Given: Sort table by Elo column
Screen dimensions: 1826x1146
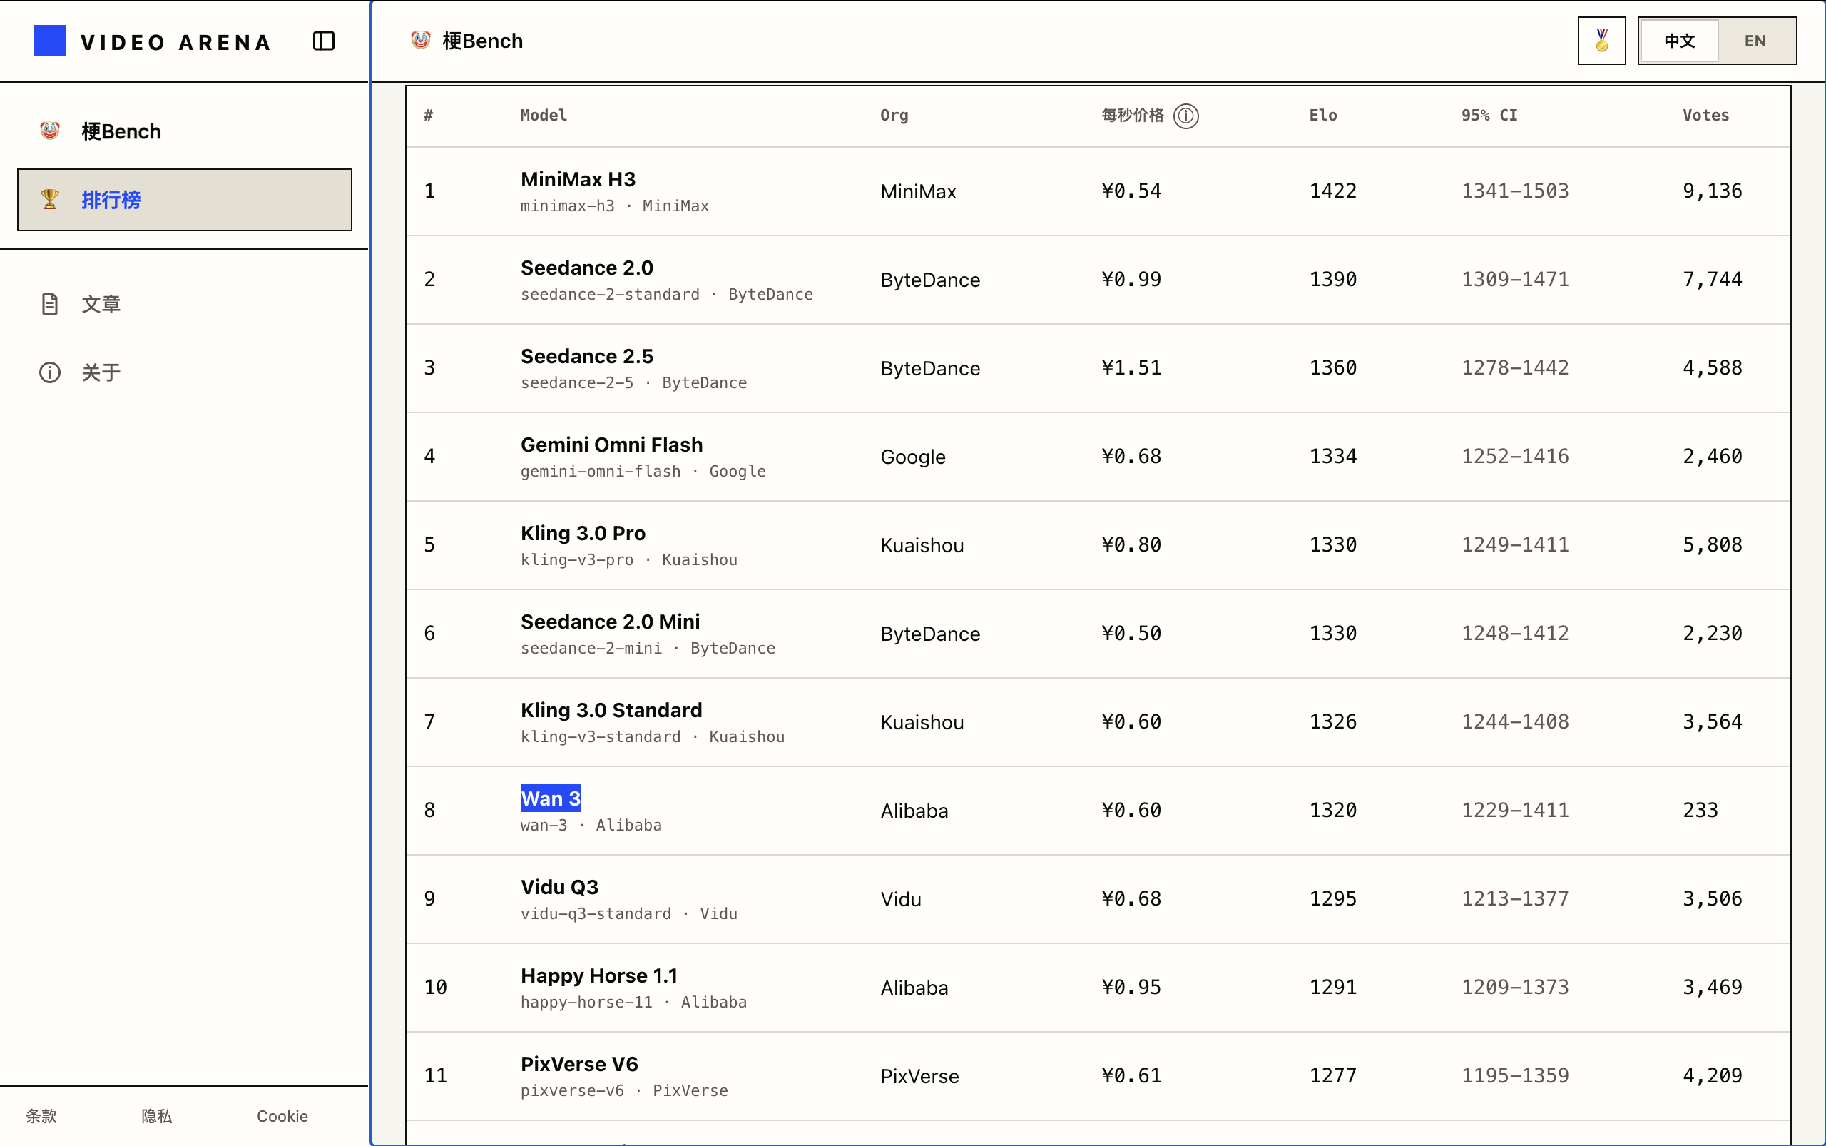Looking at the screenshot, I should click(1323, 115).
